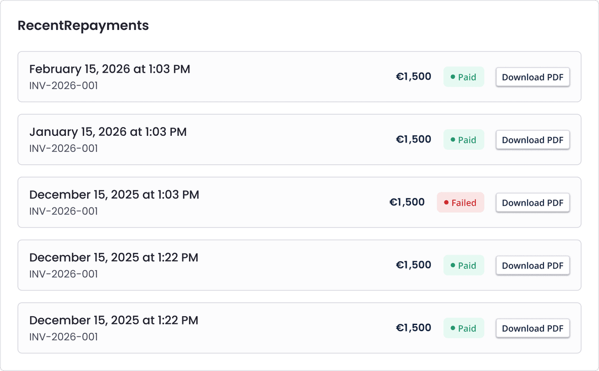Select the January 15, 2026 date text
599x371 pixels.
pos(108,132)
